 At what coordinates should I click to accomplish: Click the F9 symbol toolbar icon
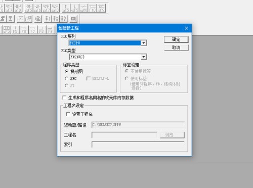[50, 29]
